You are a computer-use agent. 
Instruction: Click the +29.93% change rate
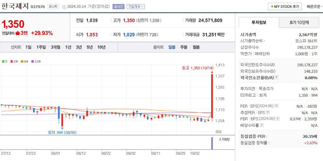point(42,33)
